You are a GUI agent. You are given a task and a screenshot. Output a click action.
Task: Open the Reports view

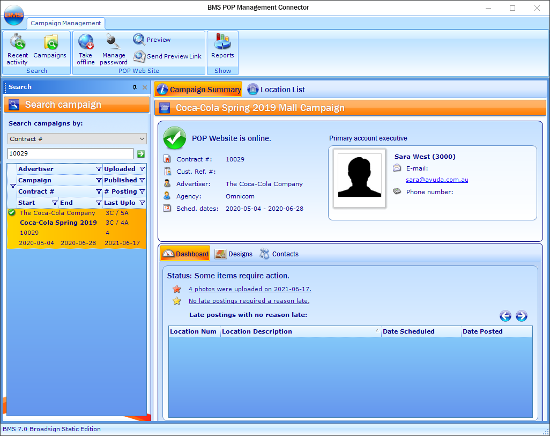click(x=222, y=46)
